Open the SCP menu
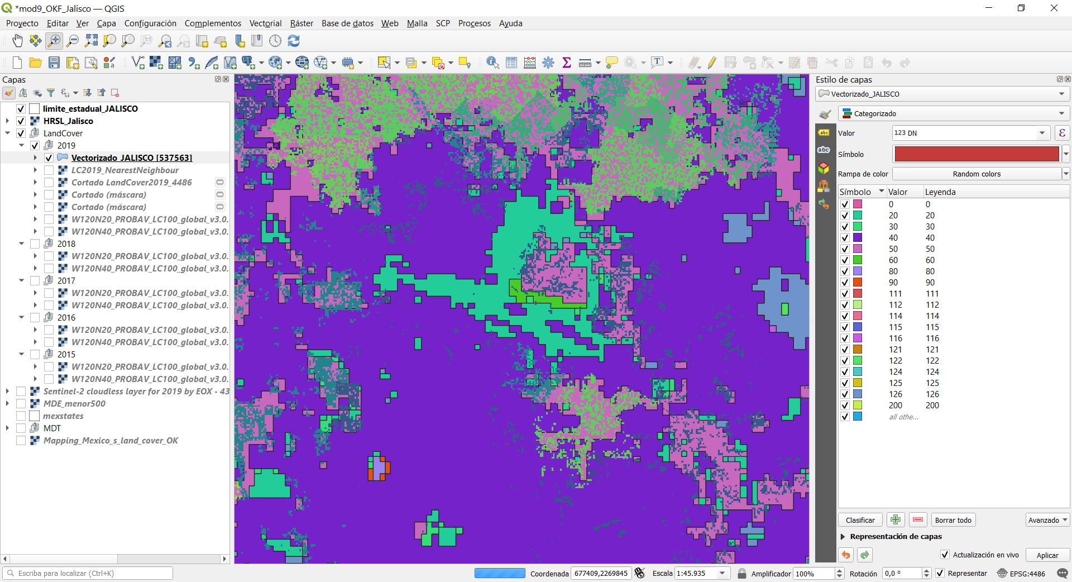Screen dimensions: 1072x582 click(x=443, y=23)
